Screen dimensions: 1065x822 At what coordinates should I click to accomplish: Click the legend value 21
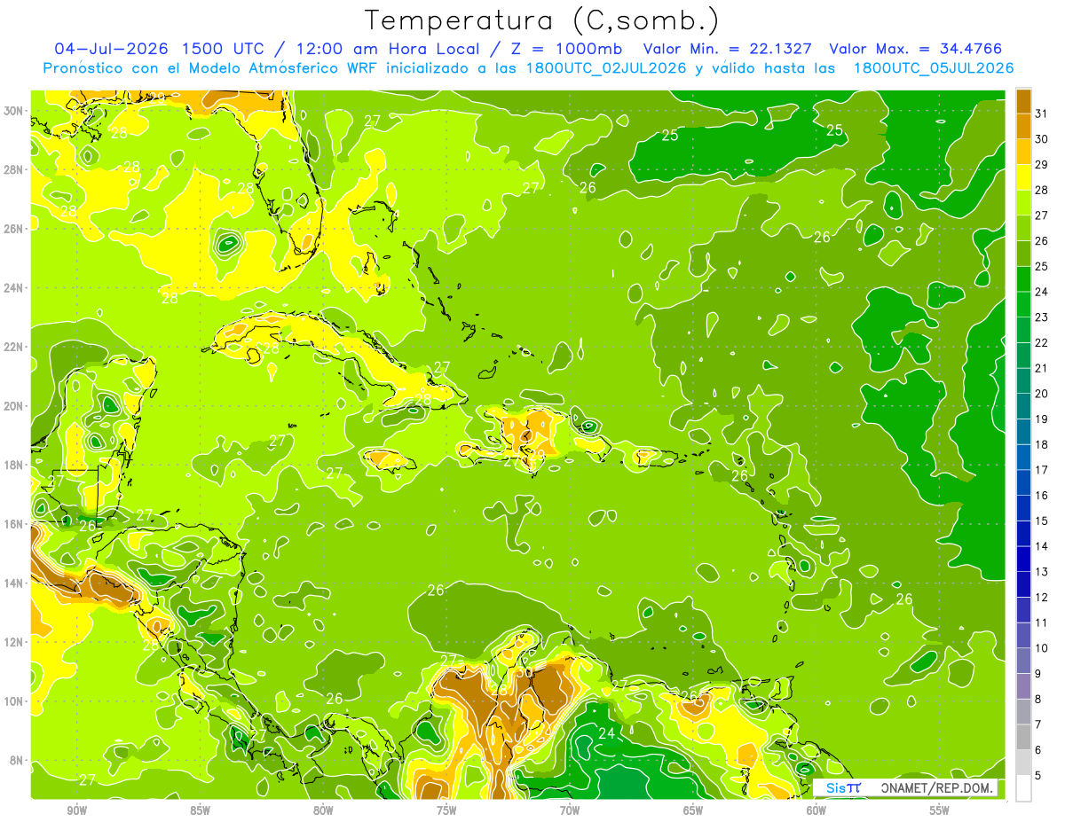pos(1042,368)
